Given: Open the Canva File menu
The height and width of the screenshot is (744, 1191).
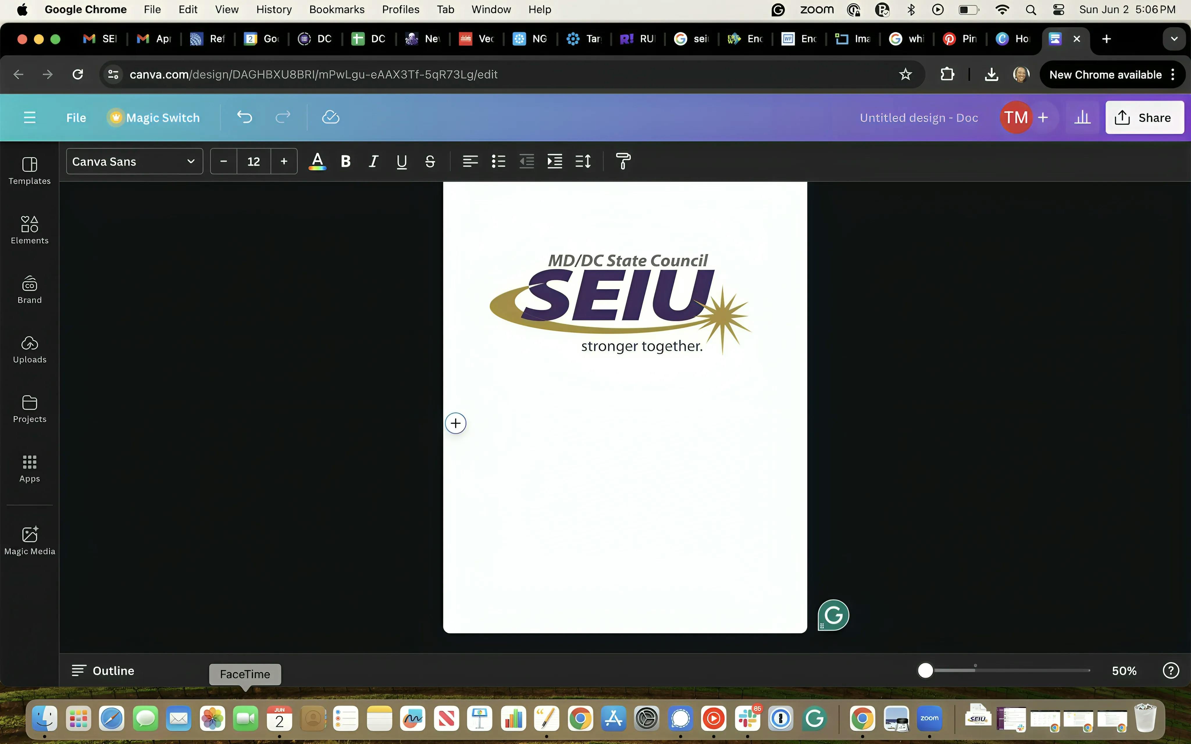Looking at the screenshot, I should [76, 118].
